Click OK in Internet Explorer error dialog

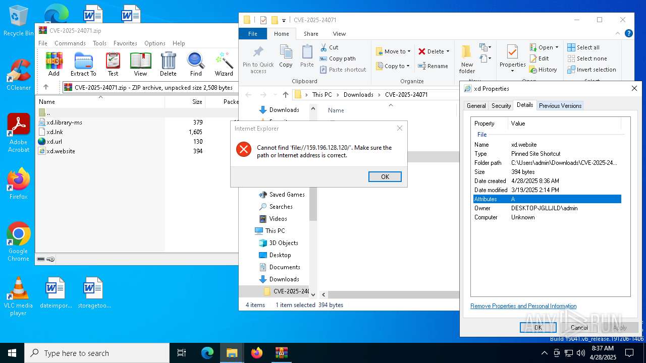click(x=385, y=177)
